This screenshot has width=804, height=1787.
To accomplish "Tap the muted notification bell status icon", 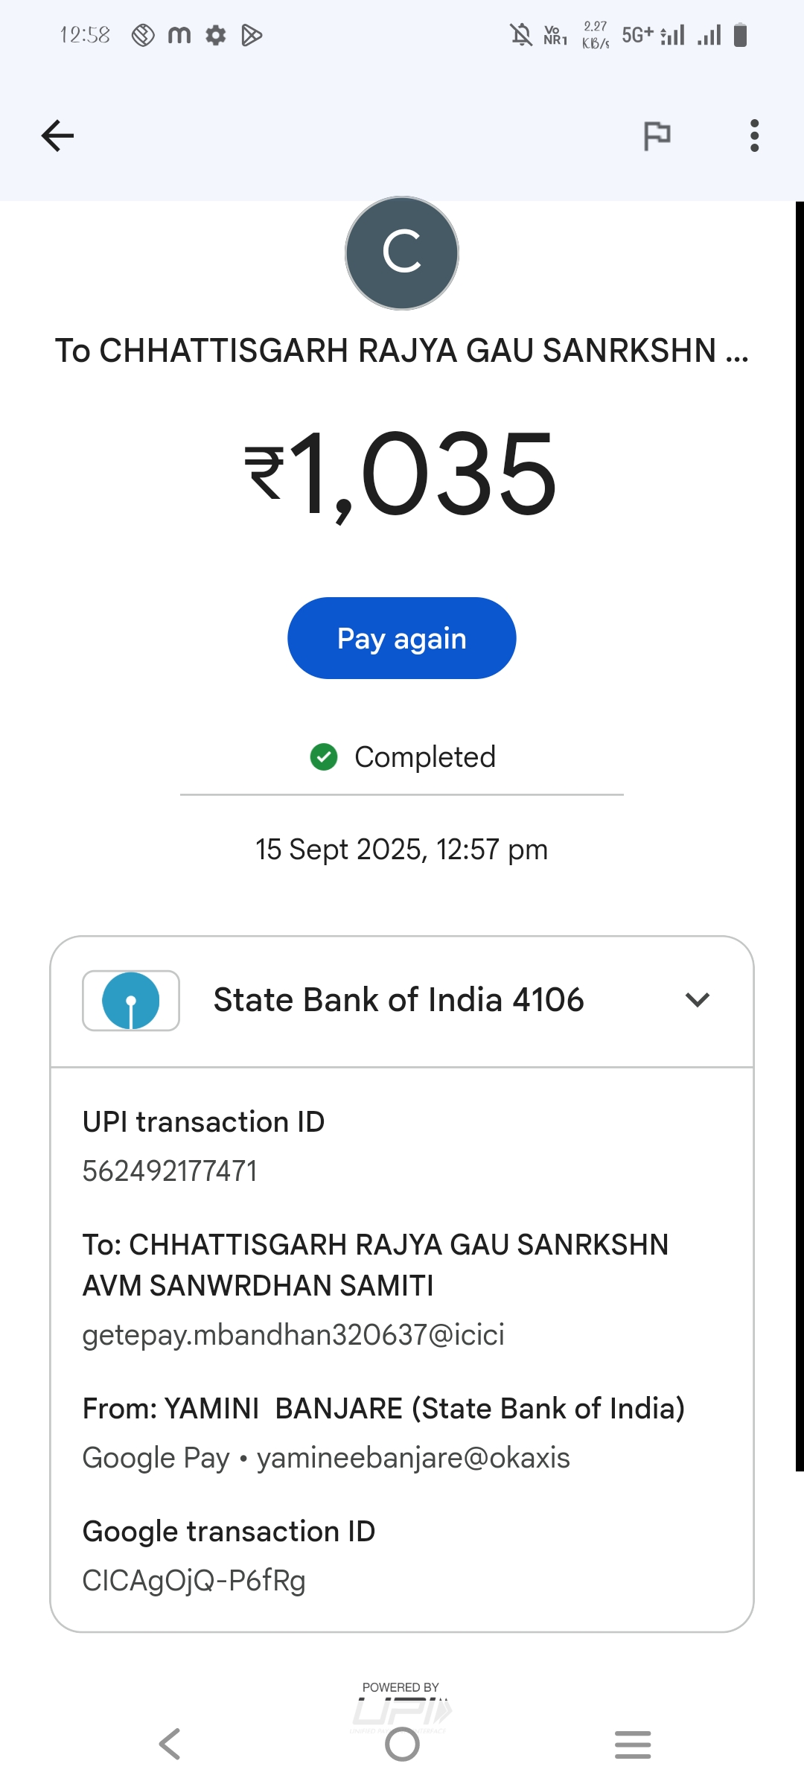I will [x=521, y=34].
